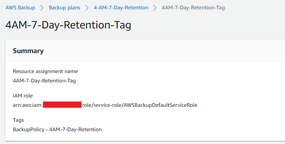Click the chevron after Backup plans
The width and height of the screenshot is (285, 144).
click(87, 8)
